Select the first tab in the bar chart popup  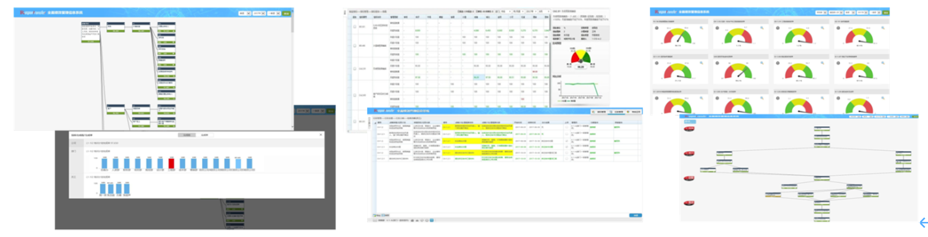coord(186,135)
